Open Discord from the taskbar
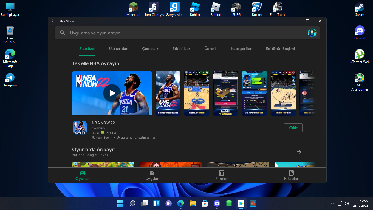This screenshot has width=373, height=210. pos(217,203)
